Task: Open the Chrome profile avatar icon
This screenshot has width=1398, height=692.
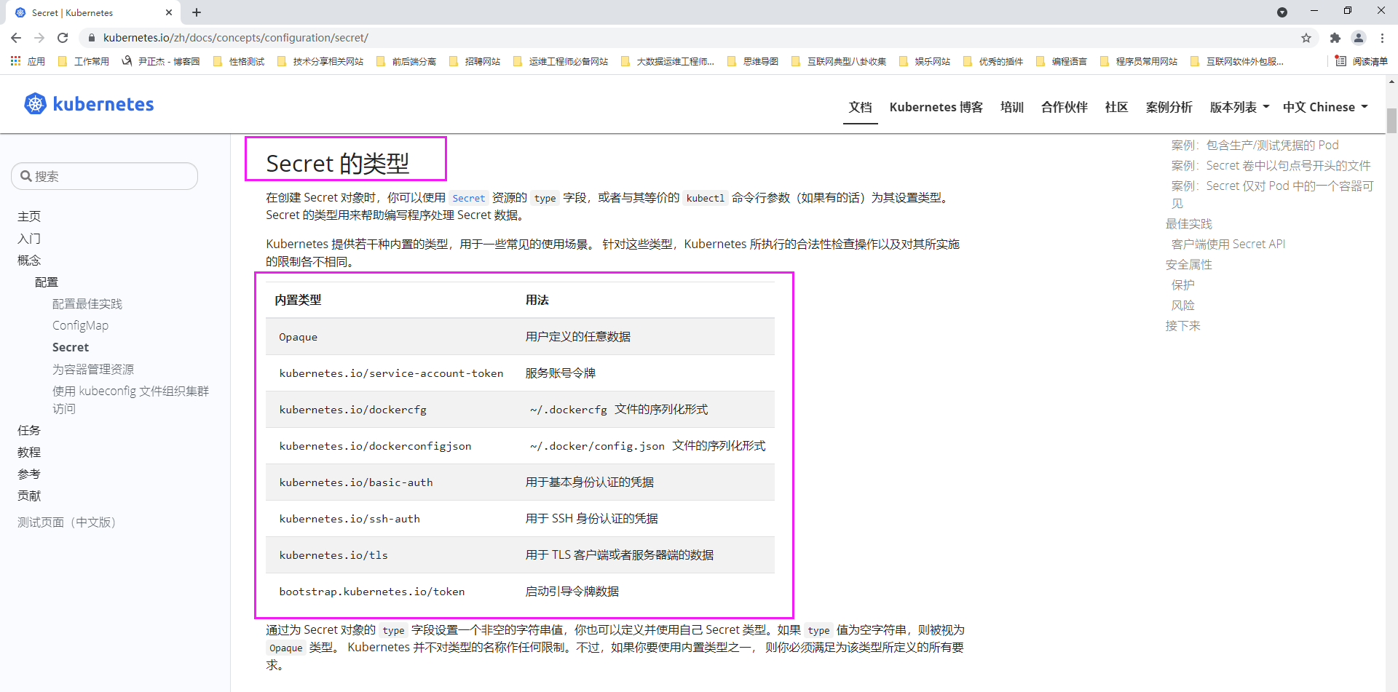Action: pos(1358,38)
